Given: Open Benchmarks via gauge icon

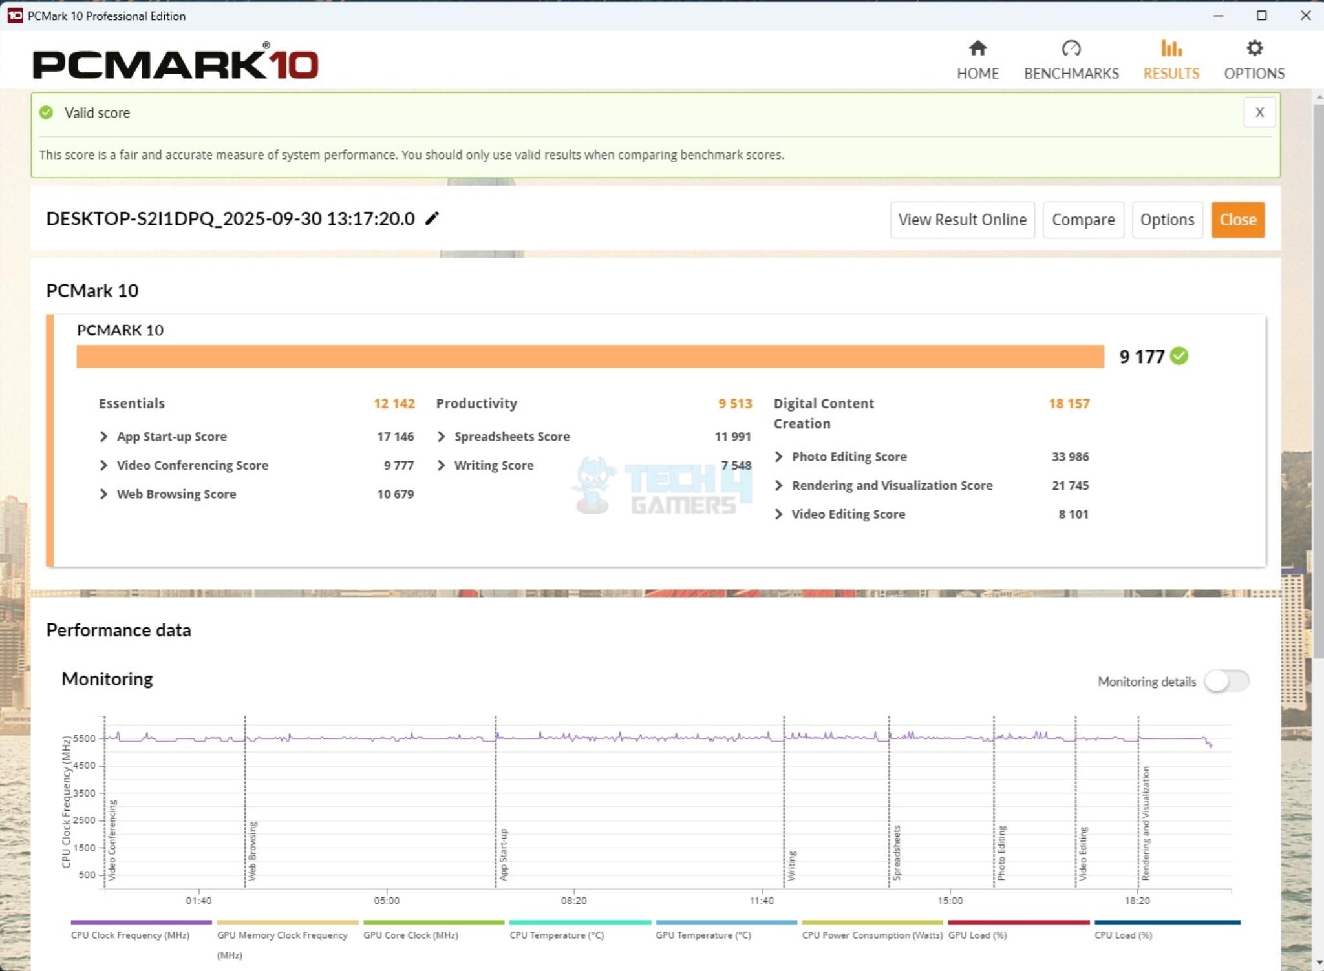Looking at the screenshot, I should (x=1071, y=48).
